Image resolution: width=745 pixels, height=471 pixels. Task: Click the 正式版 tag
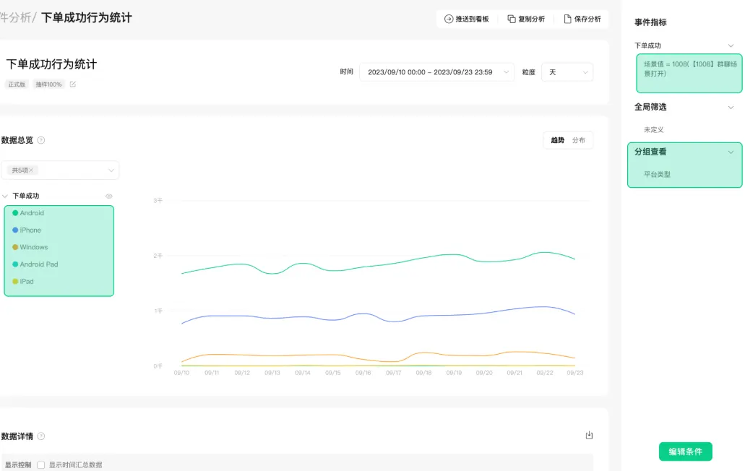click(x=17, y=84)
